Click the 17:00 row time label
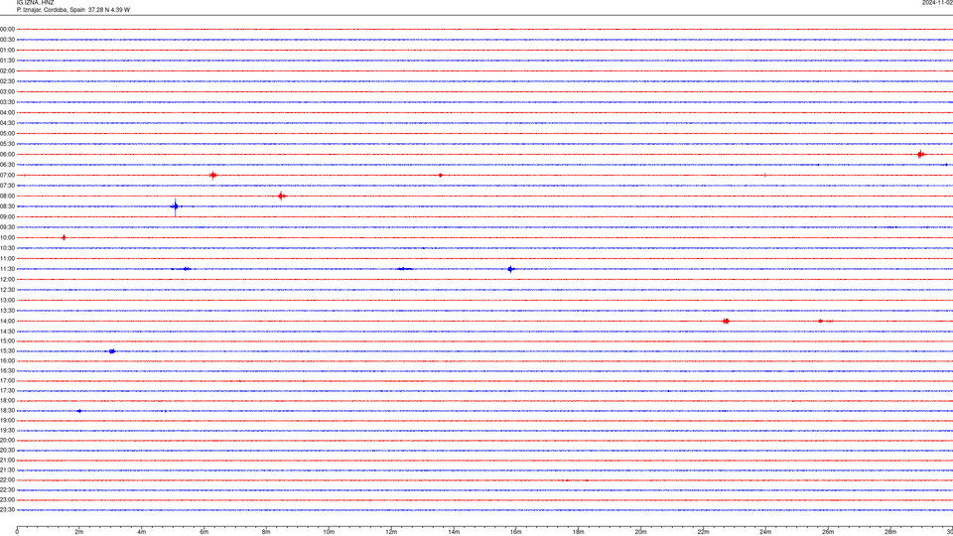This screenshot has height=536, width=953. (x=7, y=380)
